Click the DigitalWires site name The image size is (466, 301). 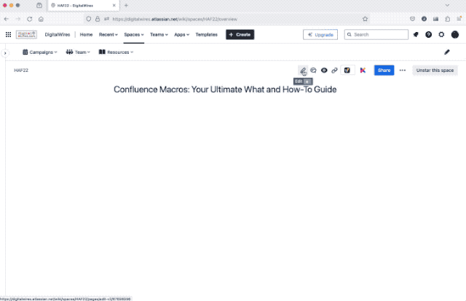coord(58,35)
